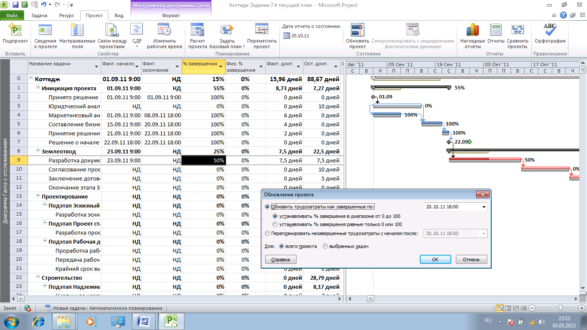
Task: Open % завершения column filter dropdown
Action: 220,67
